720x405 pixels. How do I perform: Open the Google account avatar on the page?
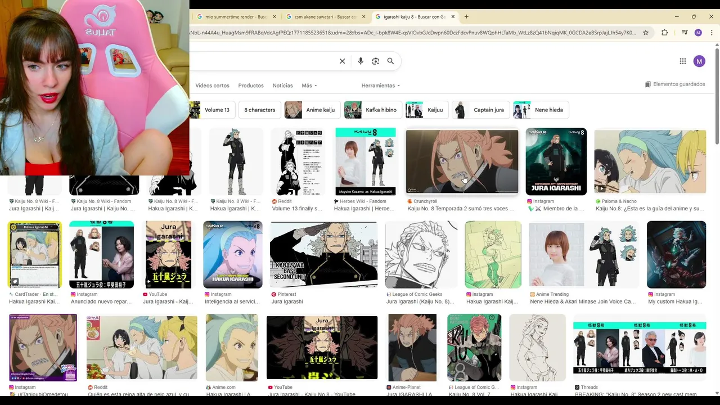pyautogui.click(x=699, y=61)
